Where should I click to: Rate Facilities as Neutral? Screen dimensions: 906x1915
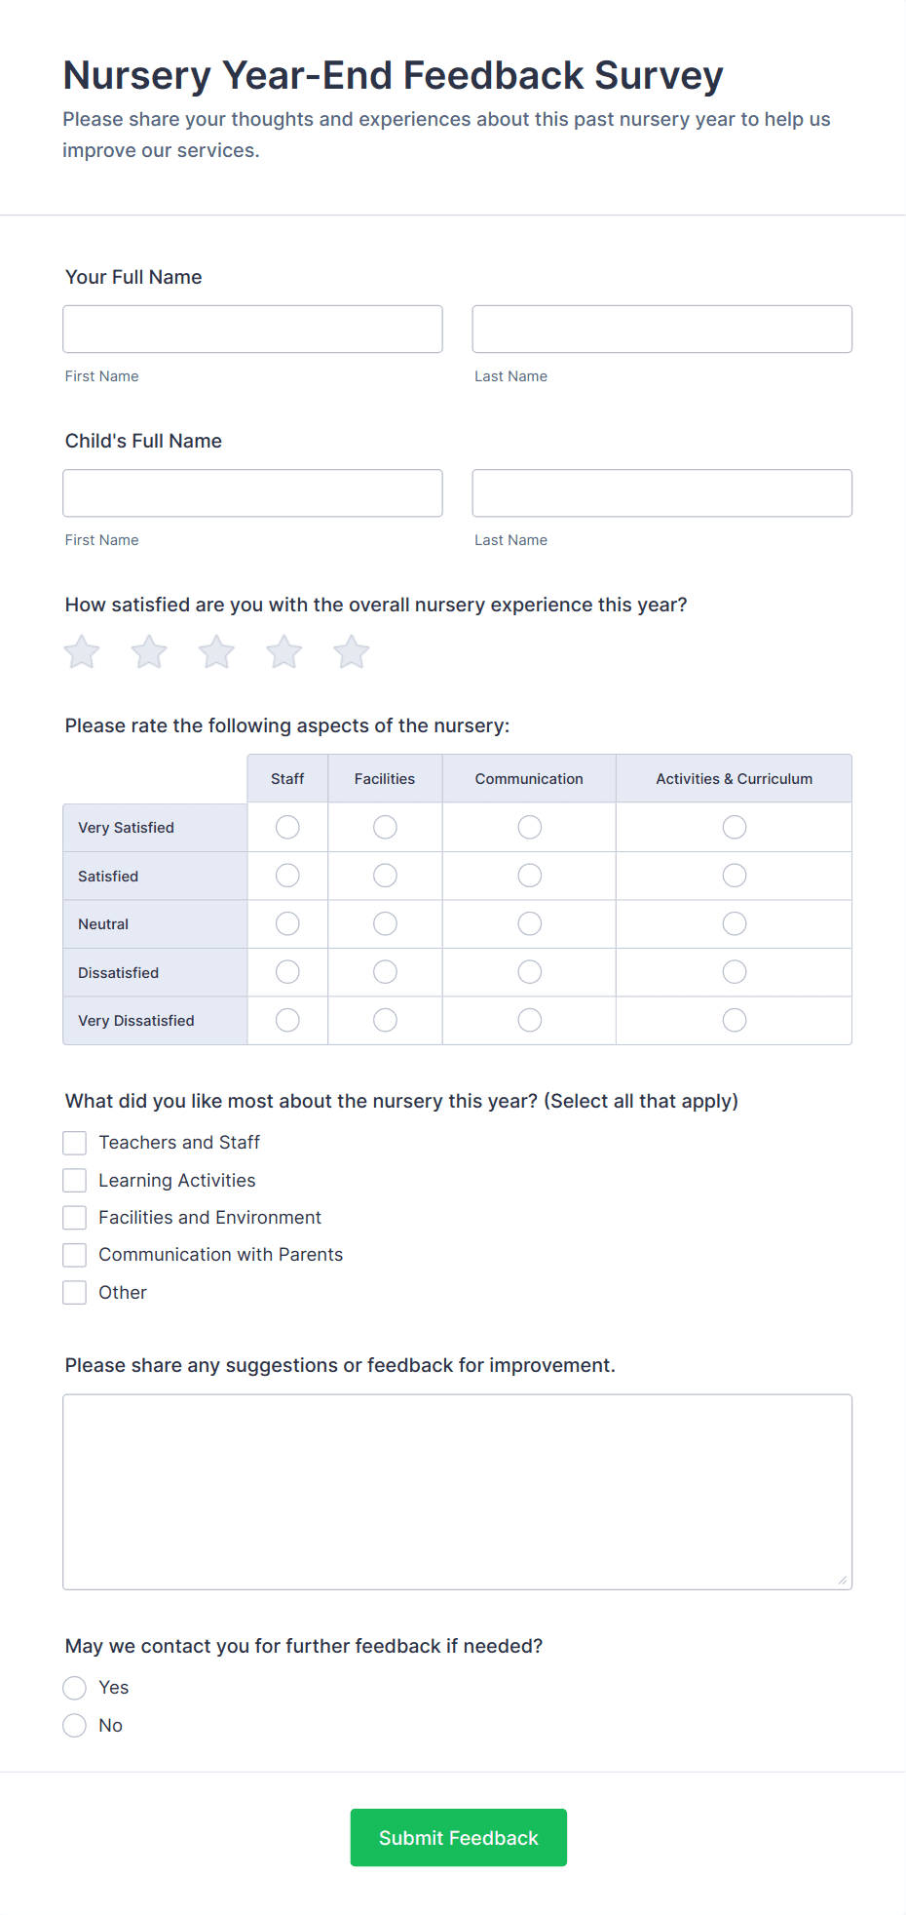[385, 923]
